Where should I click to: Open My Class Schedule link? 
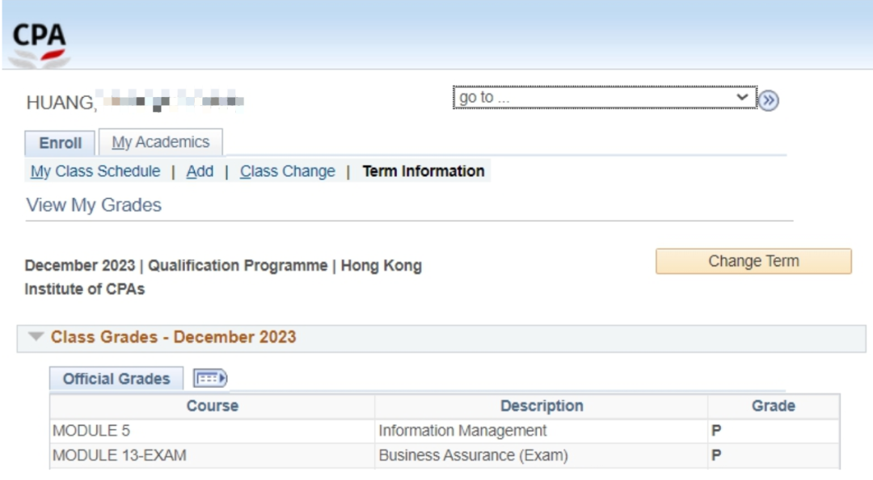coord(95,171)
